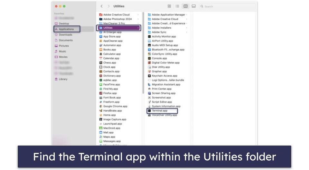Select the Terminal.app icon
The height and width of the screenshot is (170, 309).
tap(149, 111)
